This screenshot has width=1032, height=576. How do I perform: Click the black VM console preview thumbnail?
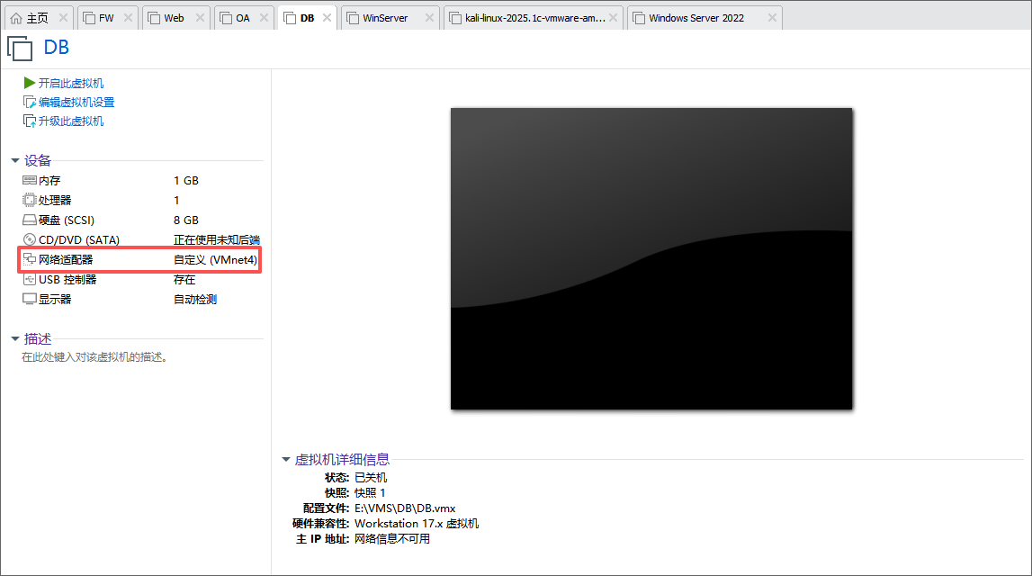tap(651, 258)
